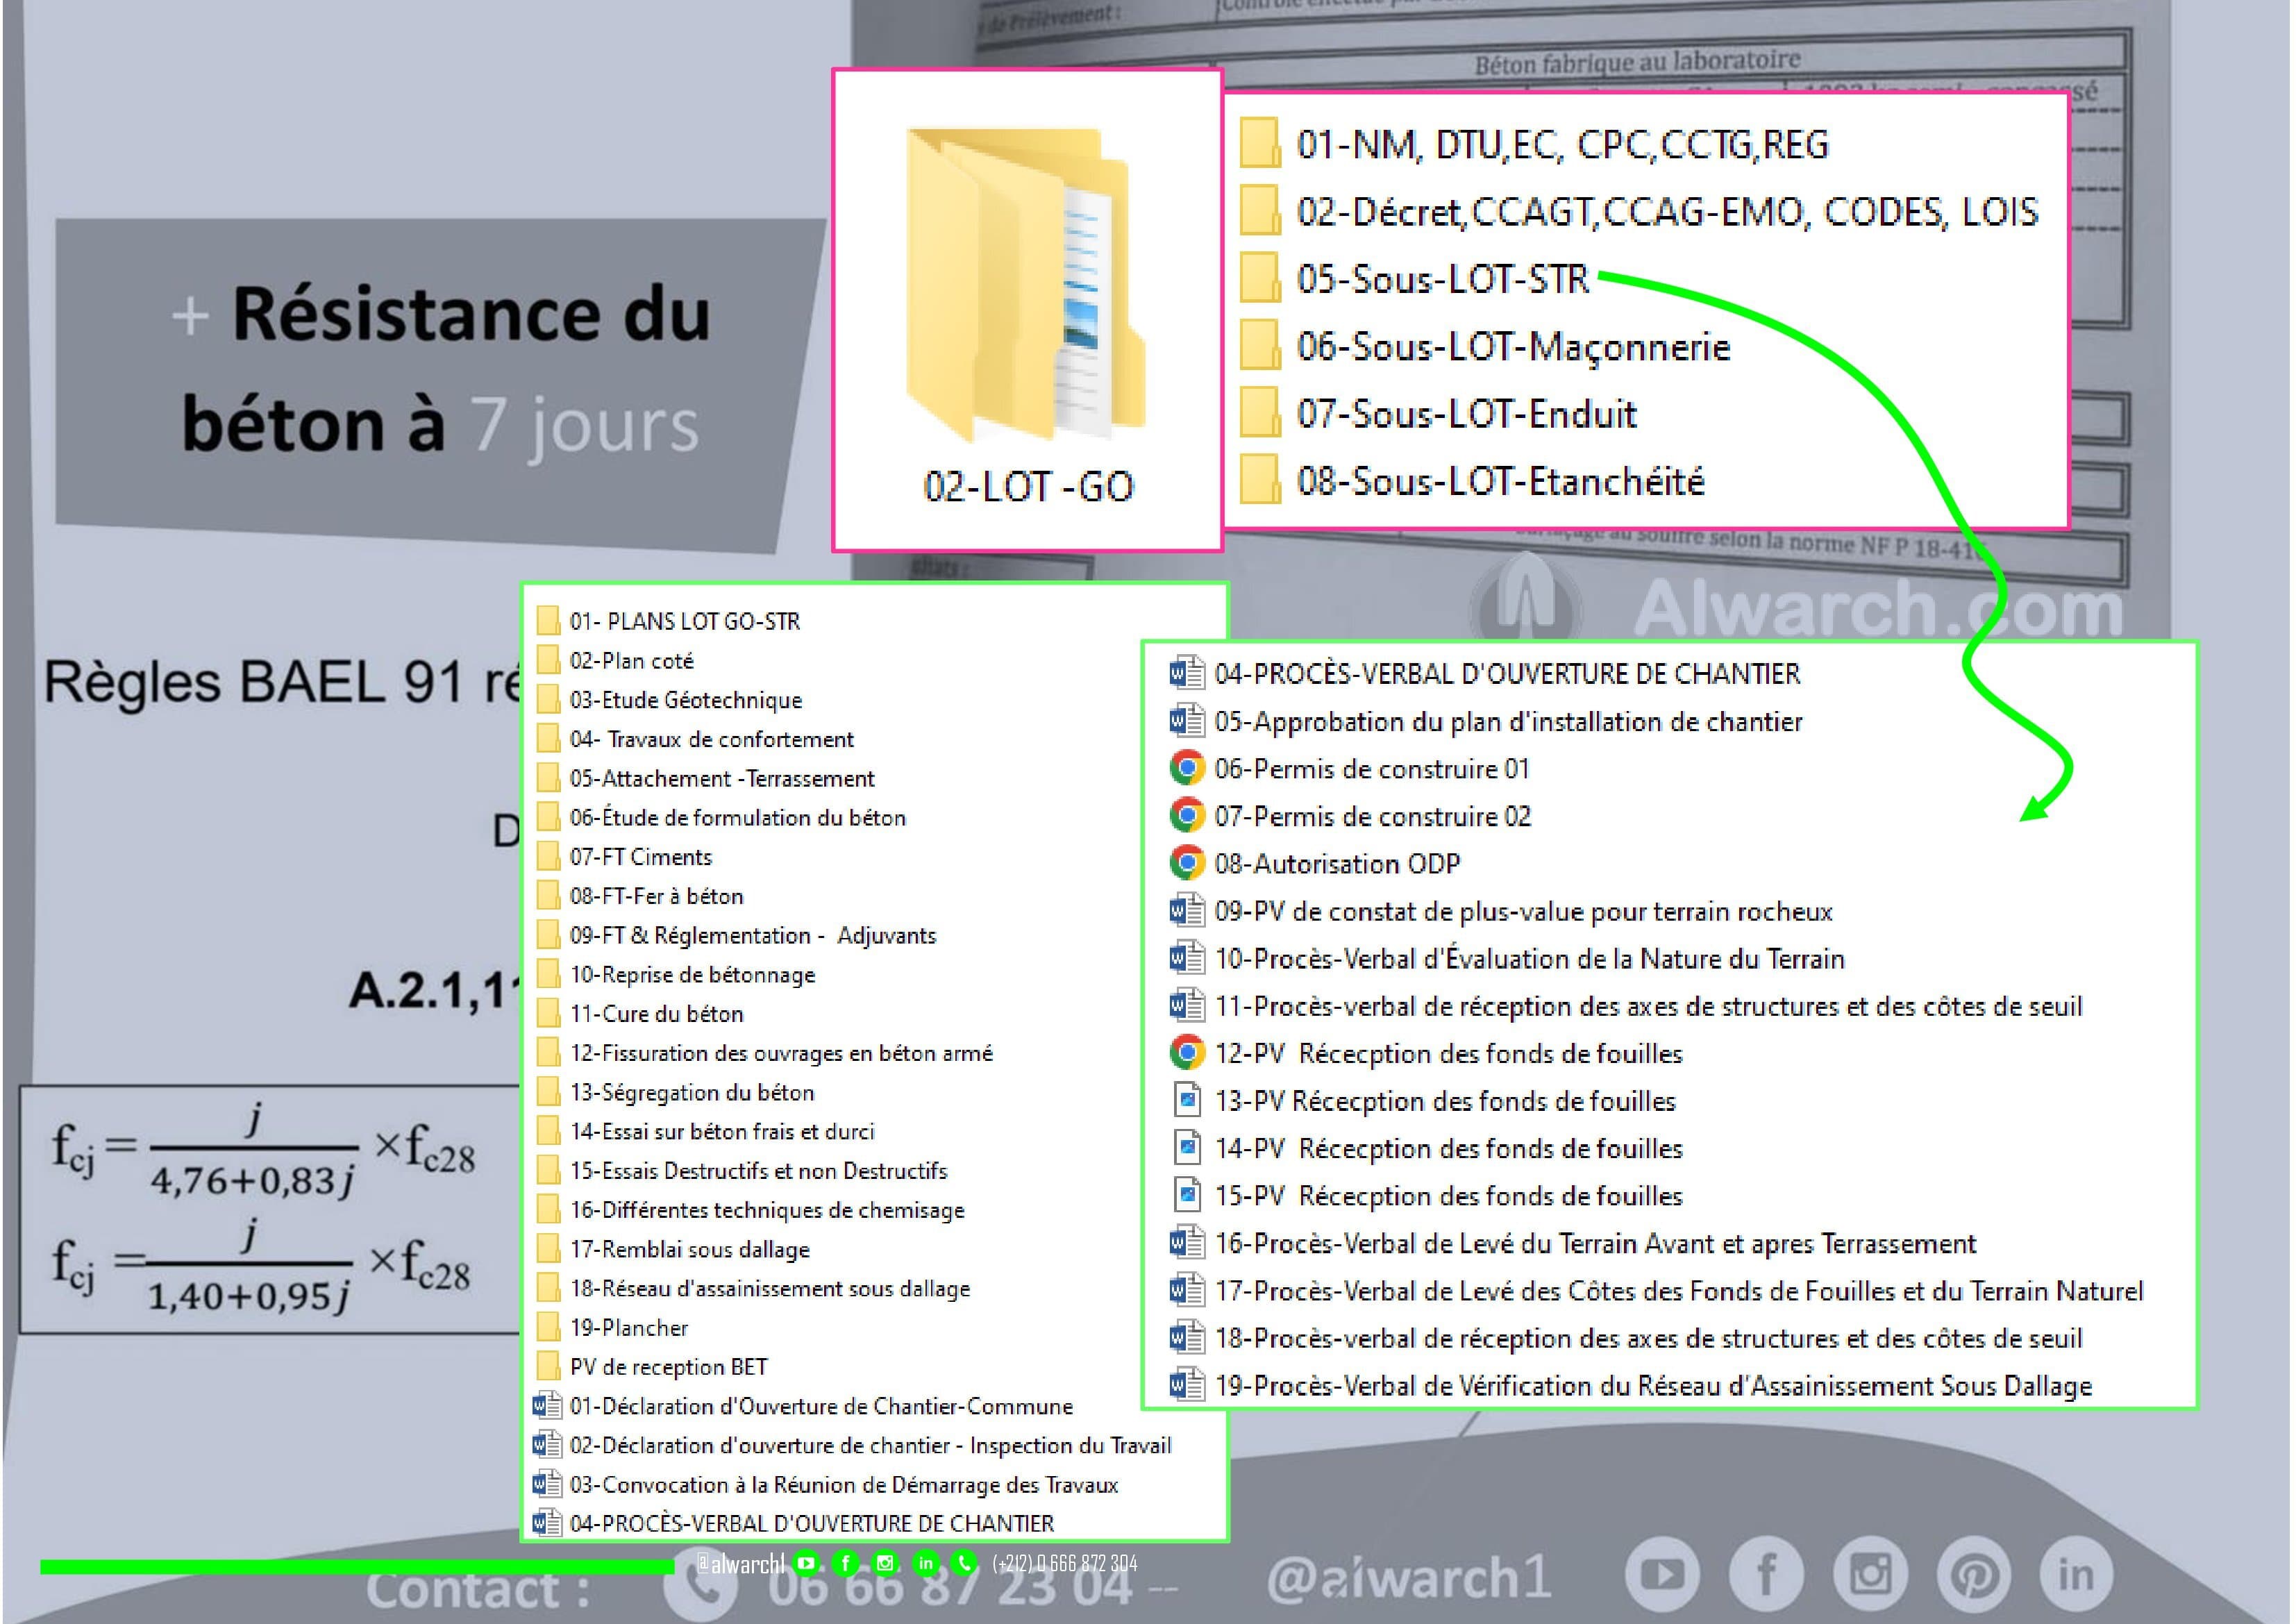Click the large Facebook icon beside @alwarch1
Image resolution: width=2296 pixels, height=1624 pixels.
1767,1575
